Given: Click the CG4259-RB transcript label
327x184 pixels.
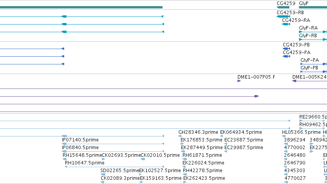Looking at the screenshot, I should tap(290, 13).
